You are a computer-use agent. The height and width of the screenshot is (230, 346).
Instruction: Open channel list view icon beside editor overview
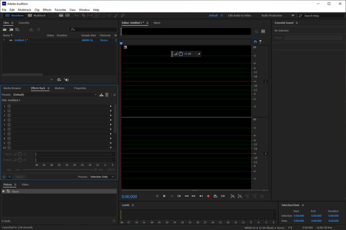click(263, 31)
